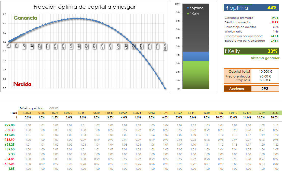Screen dimensions: 282x187
Task: Select the 44% f óptima result cell
Action: 272,8
